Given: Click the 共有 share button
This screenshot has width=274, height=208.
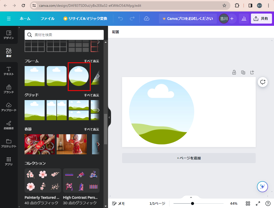Looking at the screenshot, I should click(x=261, y=19).
